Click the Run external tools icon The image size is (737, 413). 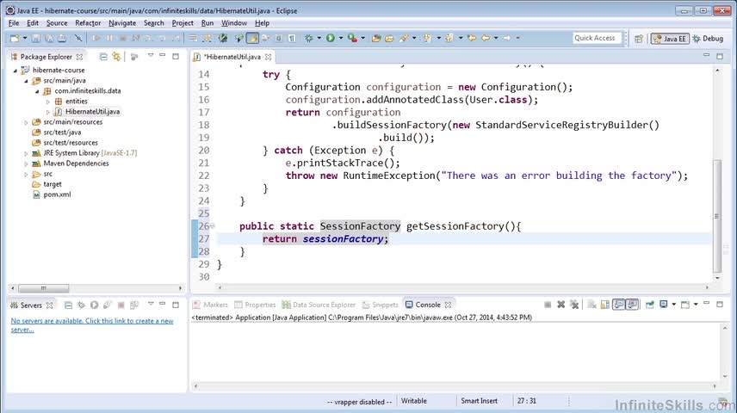(352, 38)
